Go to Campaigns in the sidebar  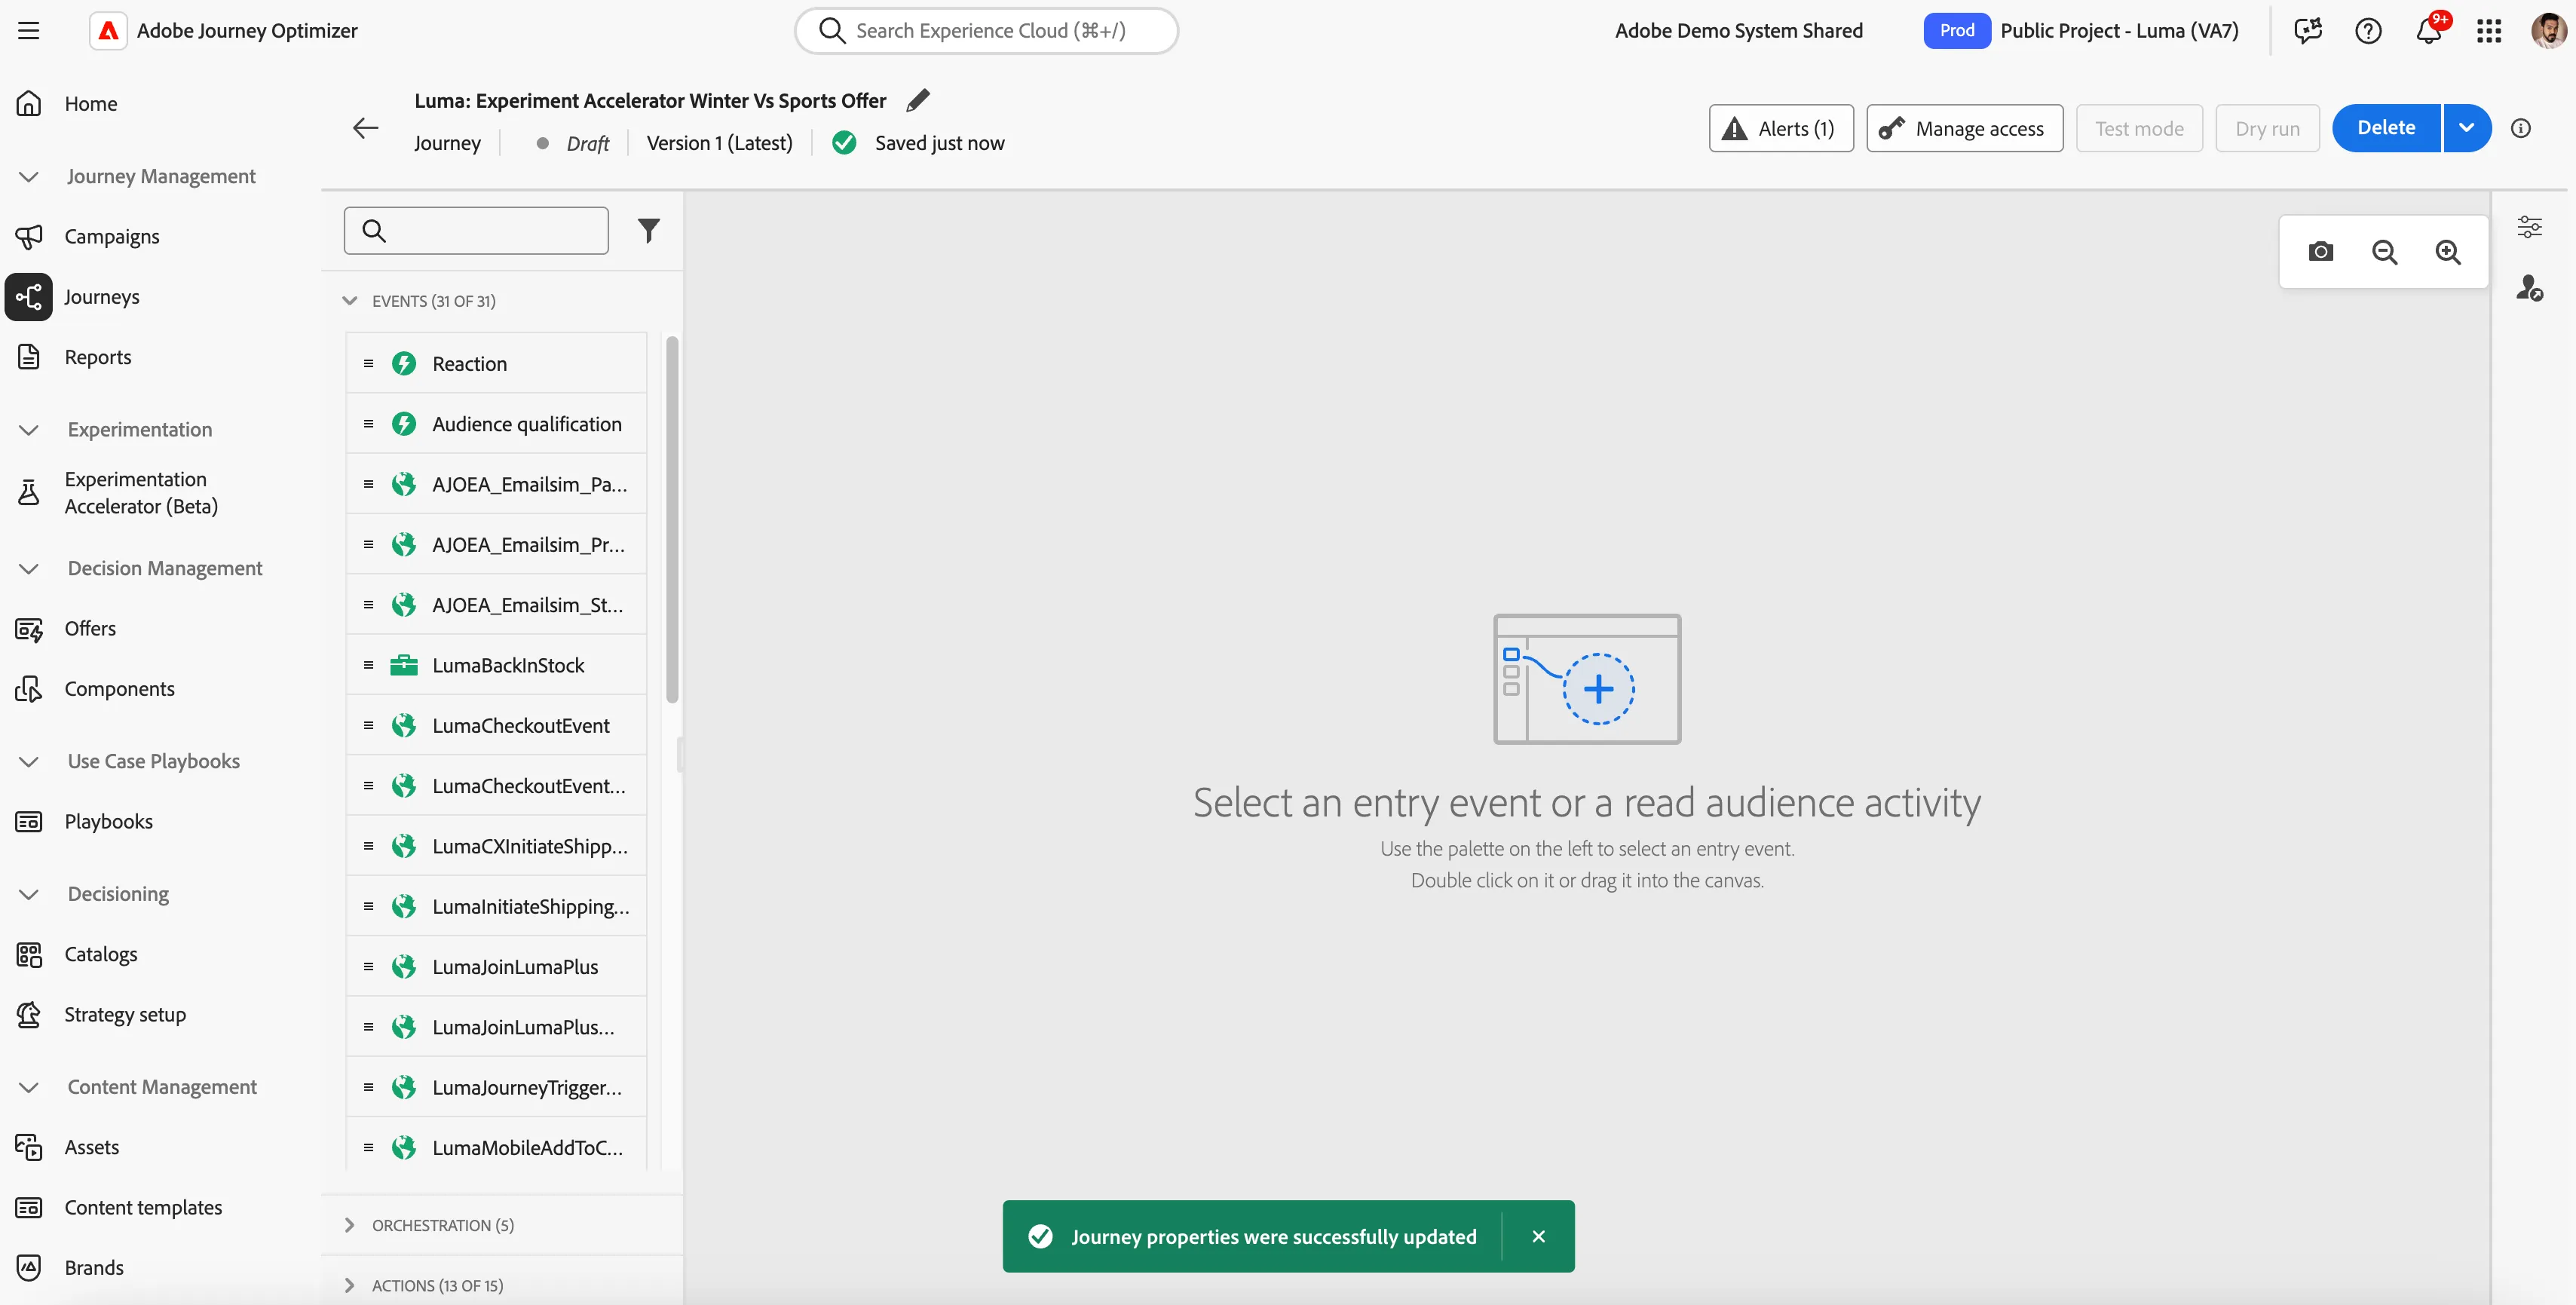coord(112,237)
